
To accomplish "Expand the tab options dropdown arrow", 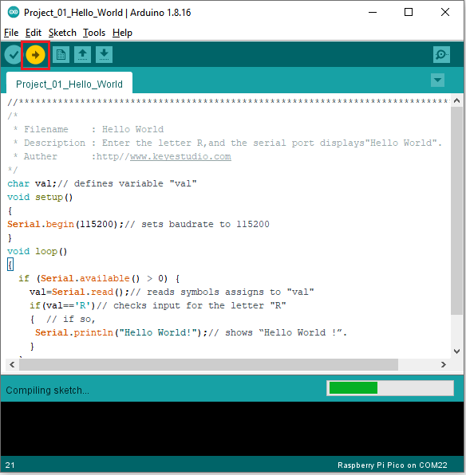I will click(437, 80).
